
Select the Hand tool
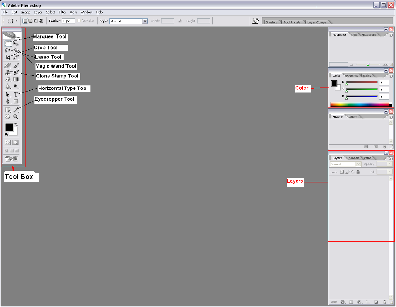[8, 116]
